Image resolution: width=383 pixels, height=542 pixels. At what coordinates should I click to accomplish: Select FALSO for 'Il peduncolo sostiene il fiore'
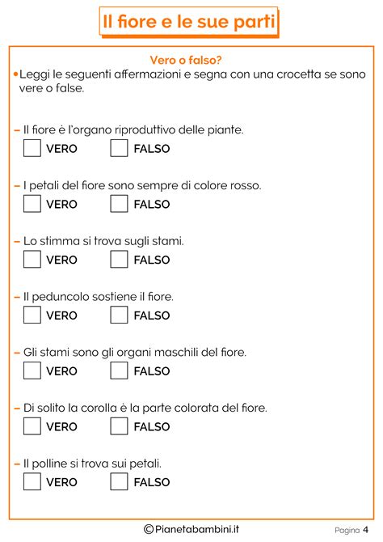point(119,315)
